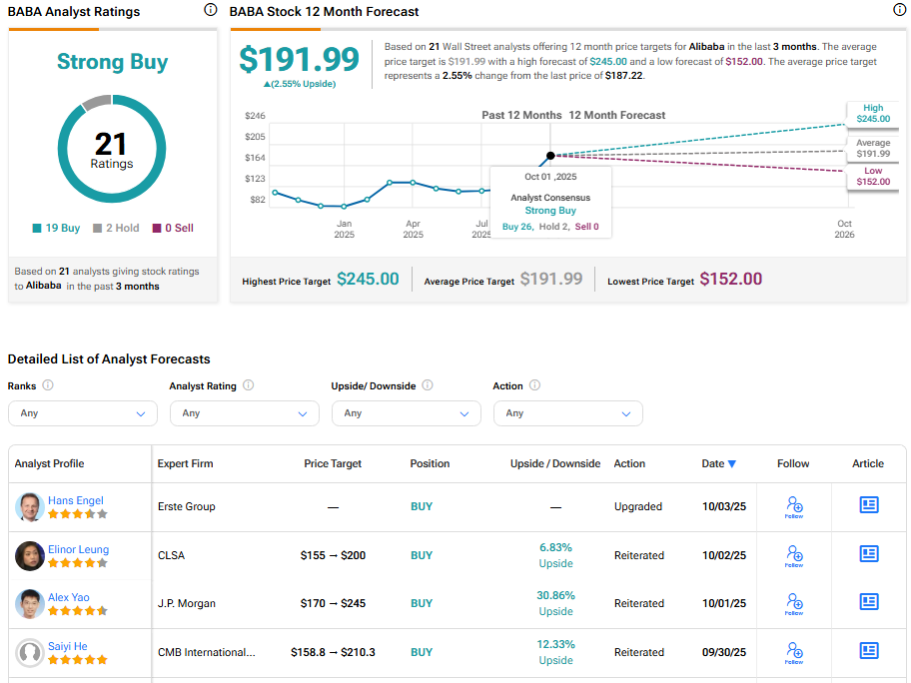This screenshot has width=911, height=683.
Task: Open article for Hans Engel's rating
Action: (869, 505)
